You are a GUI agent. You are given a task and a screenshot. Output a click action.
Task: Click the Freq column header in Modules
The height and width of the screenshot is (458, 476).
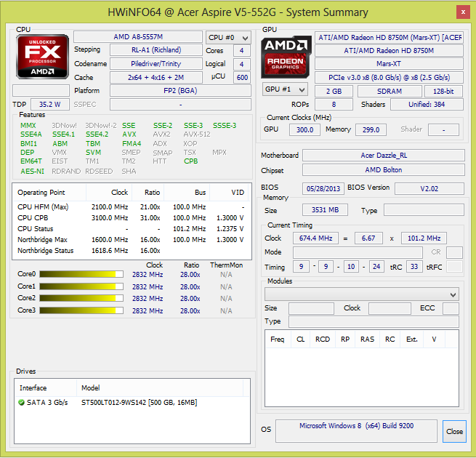278,340
